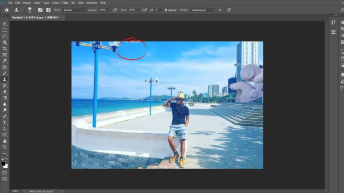Open the Flow slider dropdown arrow
Screen dimensions: 344x193
coord(138,10)
